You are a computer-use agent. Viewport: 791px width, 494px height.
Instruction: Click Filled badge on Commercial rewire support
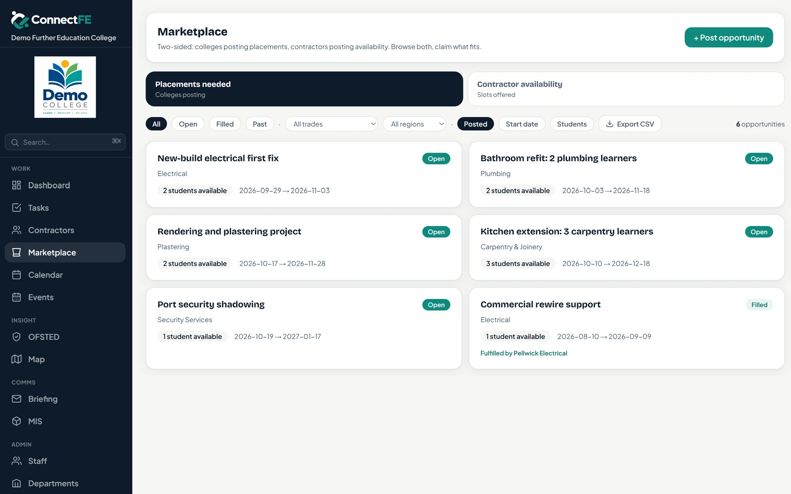click(x=759, y=305)
